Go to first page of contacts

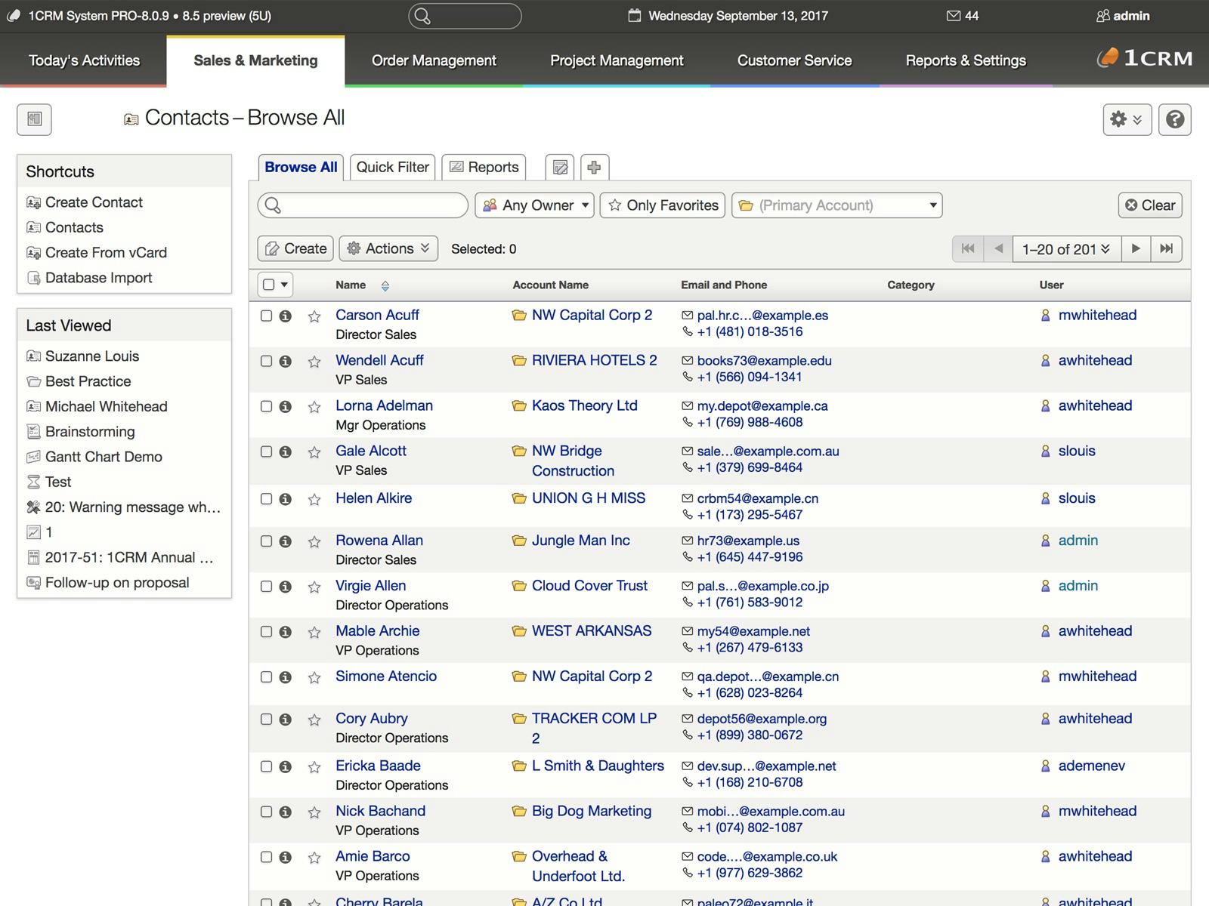pos(968,248)
